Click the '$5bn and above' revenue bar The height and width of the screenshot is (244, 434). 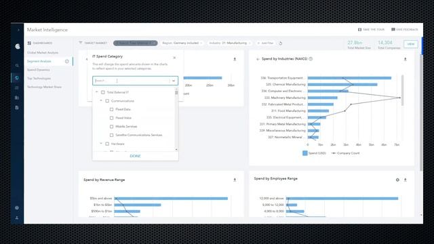(171, 199)
